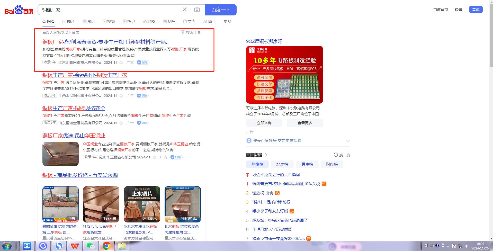
Task: Open the 华玉铜业 copper sheet thumbnail
Action: click(x=60, y=154)
